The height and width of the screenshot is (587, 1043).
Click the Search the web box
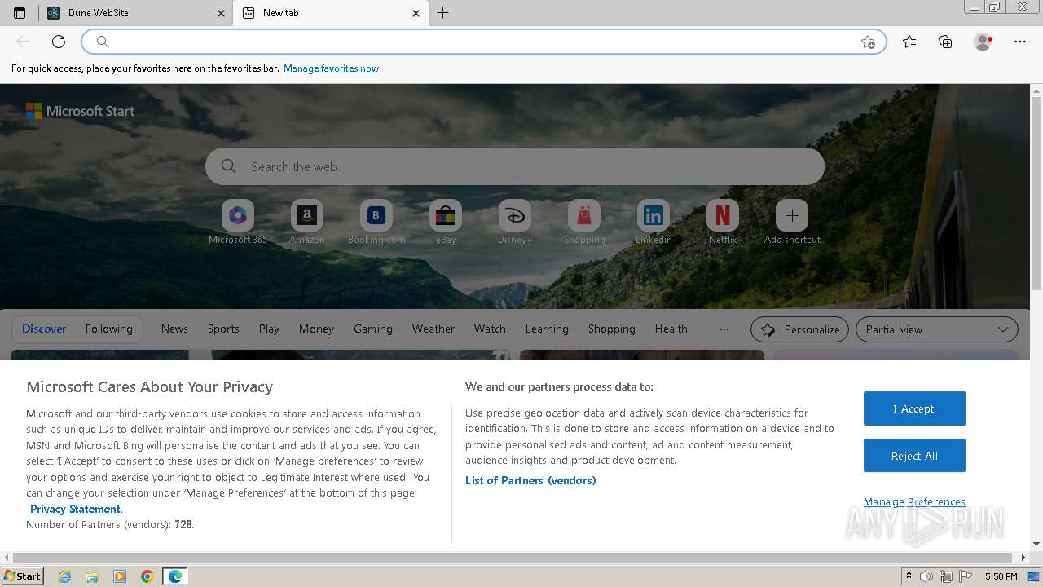pos(515,166)
